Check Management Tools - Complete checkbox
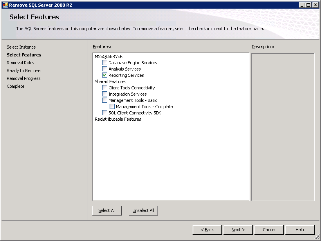 coord(112,107)
